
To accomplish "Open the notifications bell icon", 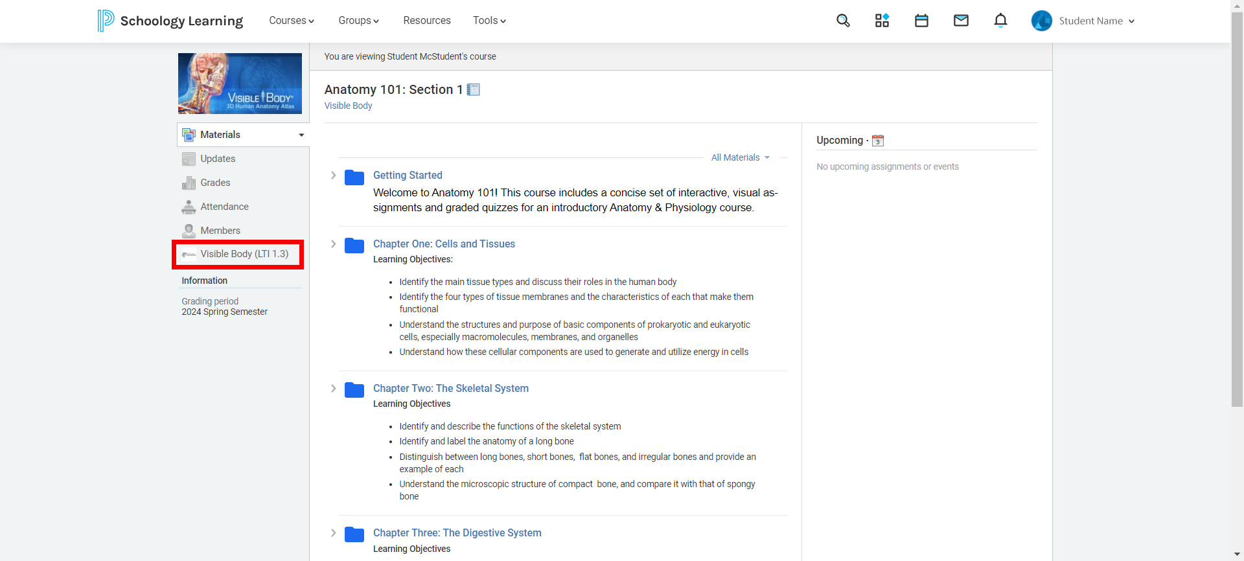I will 1000,21.
